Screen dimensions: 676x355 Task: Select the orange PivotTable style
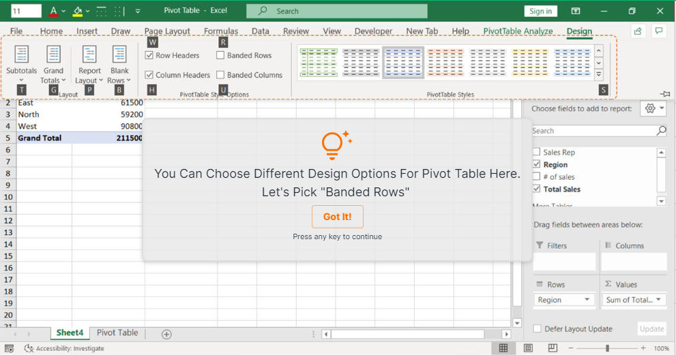(445, 63)
